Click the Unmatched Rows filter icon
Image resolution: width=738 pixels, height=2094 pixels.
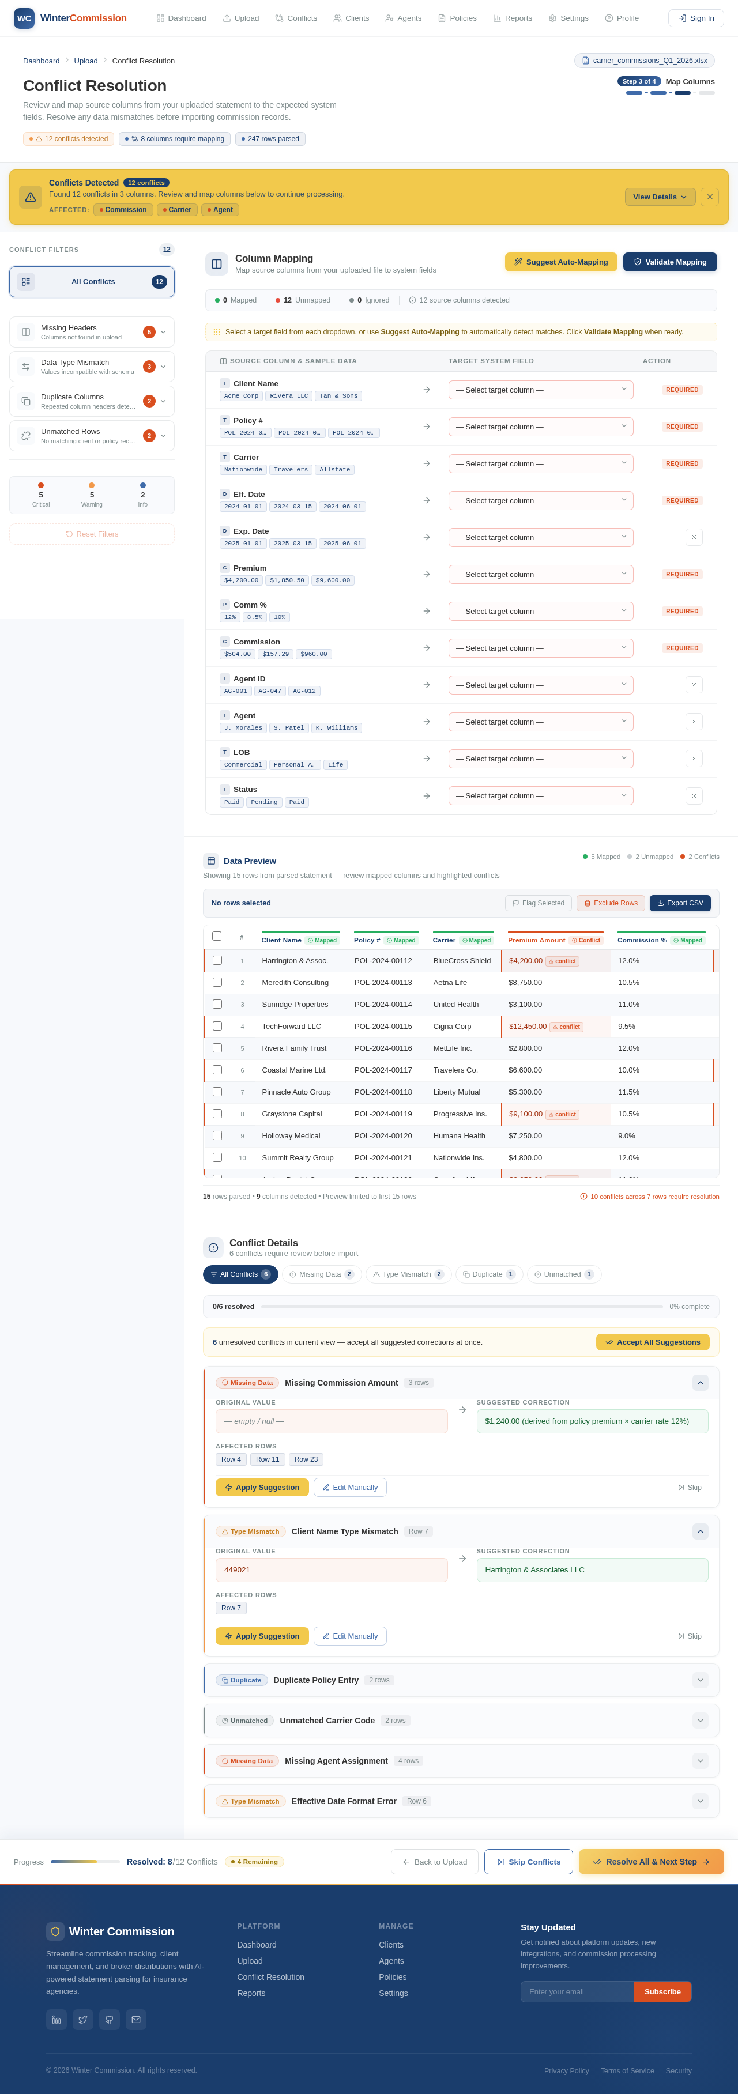click(x=26, y=436)
